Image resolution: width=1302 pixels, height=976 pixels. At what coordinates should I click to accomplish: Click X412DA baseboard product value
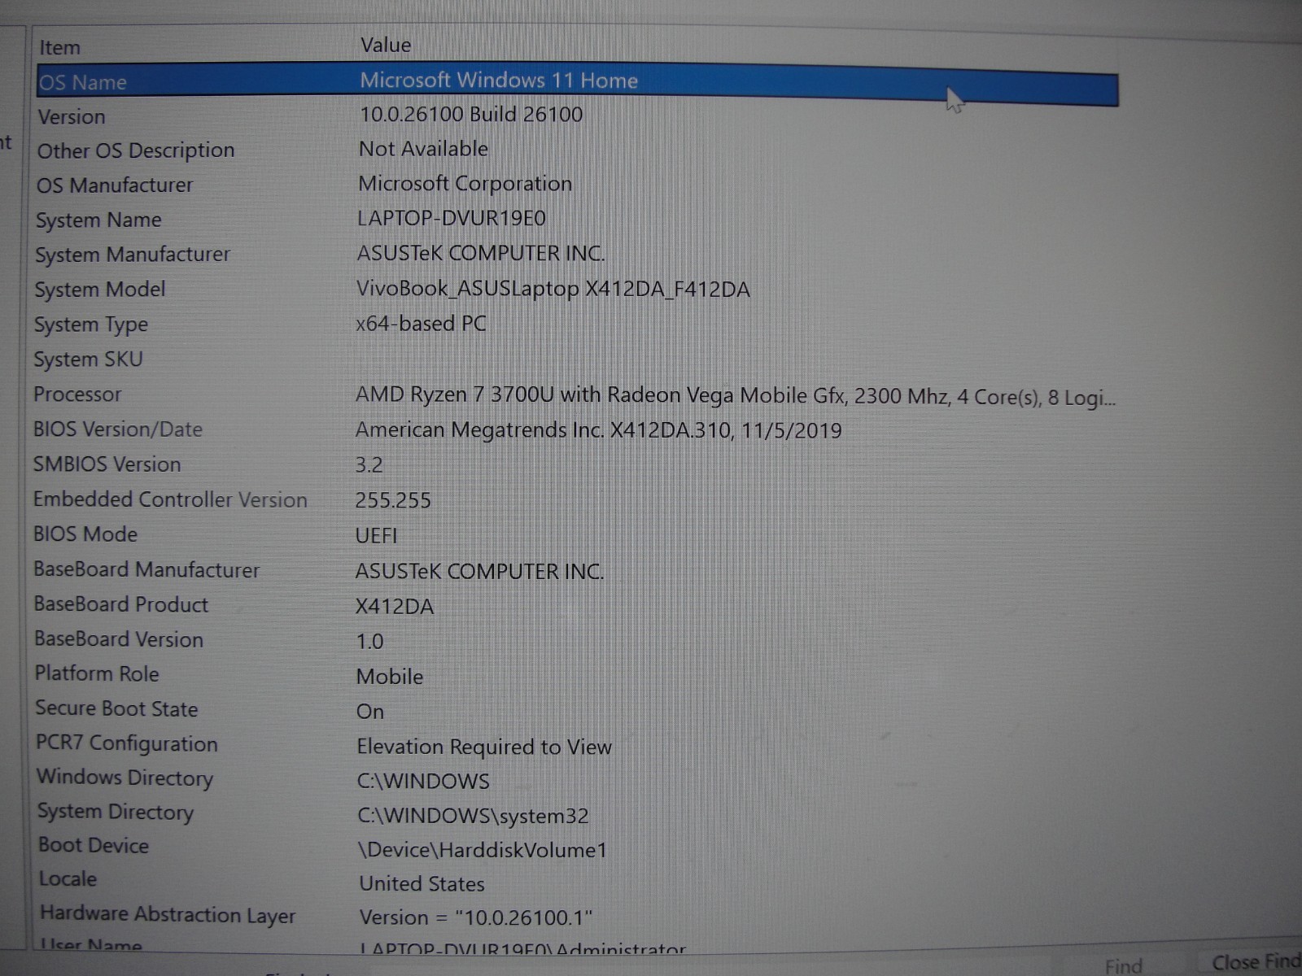[395, 608]
